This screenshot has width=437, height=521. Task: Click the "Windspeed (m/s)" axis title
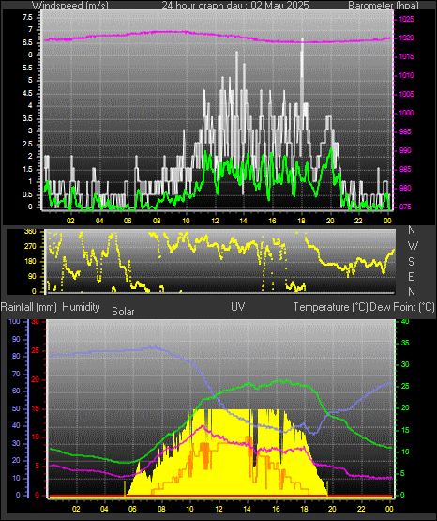coord(70,6)
